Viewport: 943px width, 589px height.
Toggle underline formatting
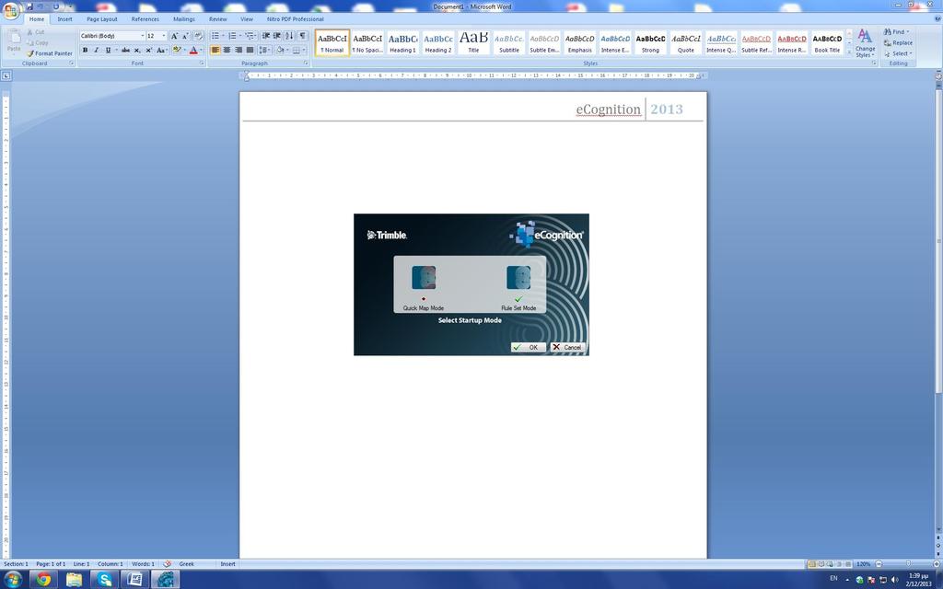coord(108,51)
